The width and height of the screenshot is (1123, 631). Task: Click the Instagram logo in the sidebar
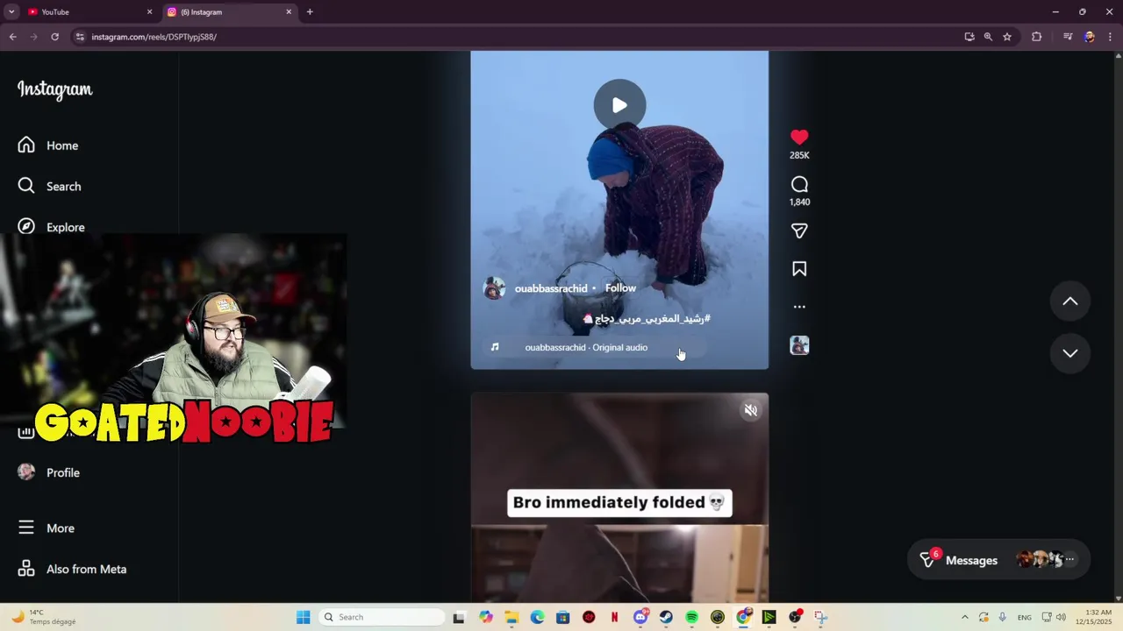coord(54,89)
